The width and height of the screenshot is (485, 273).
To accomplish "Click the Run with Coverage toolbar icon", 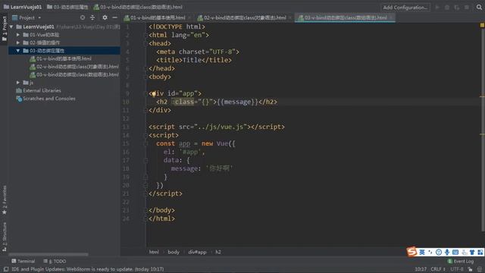I will [457, 7].
